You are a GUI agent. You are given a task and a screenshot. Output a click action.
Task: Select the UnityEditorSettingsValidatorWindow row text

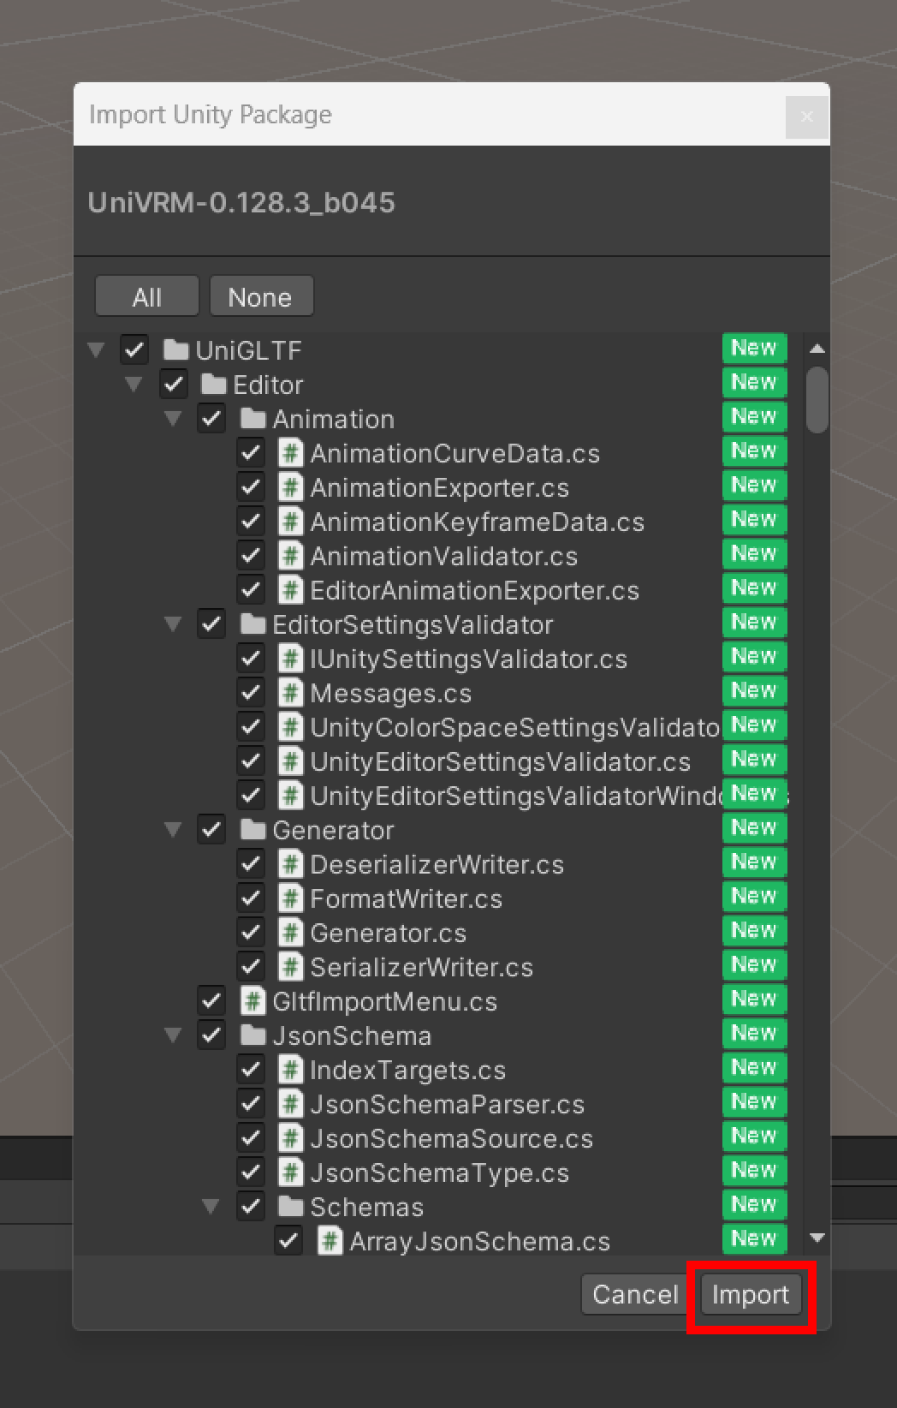pos(517,796)
